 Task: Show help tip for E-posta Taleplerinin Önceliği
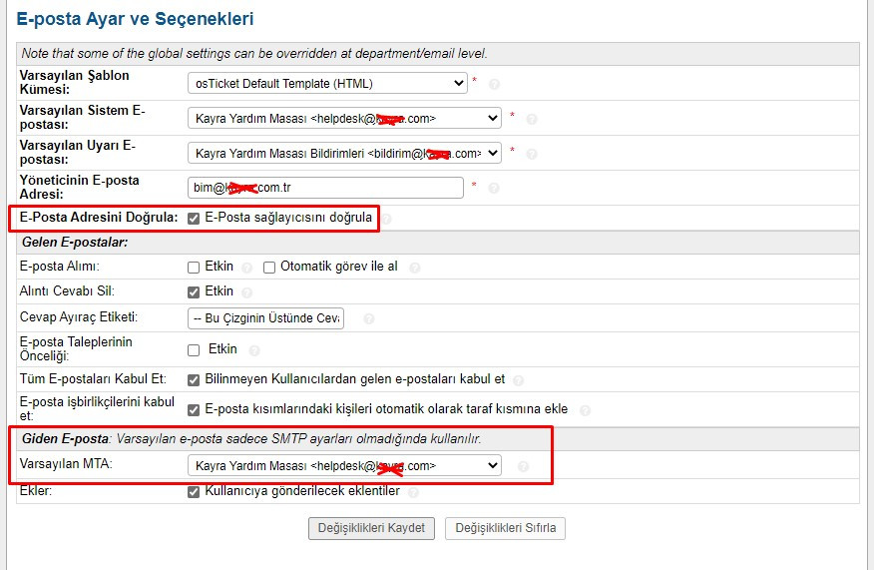tap(254, 350)
